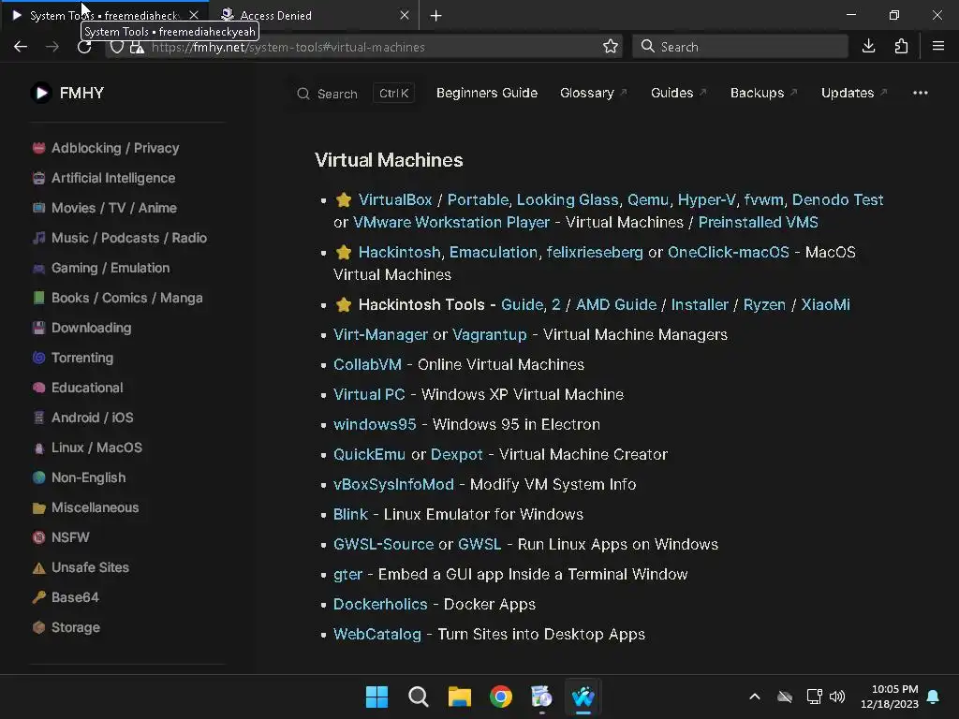This screenshot has width=959, height=719.
Task: Open the volume speaker tray icon
Action: tap(837, 697)
